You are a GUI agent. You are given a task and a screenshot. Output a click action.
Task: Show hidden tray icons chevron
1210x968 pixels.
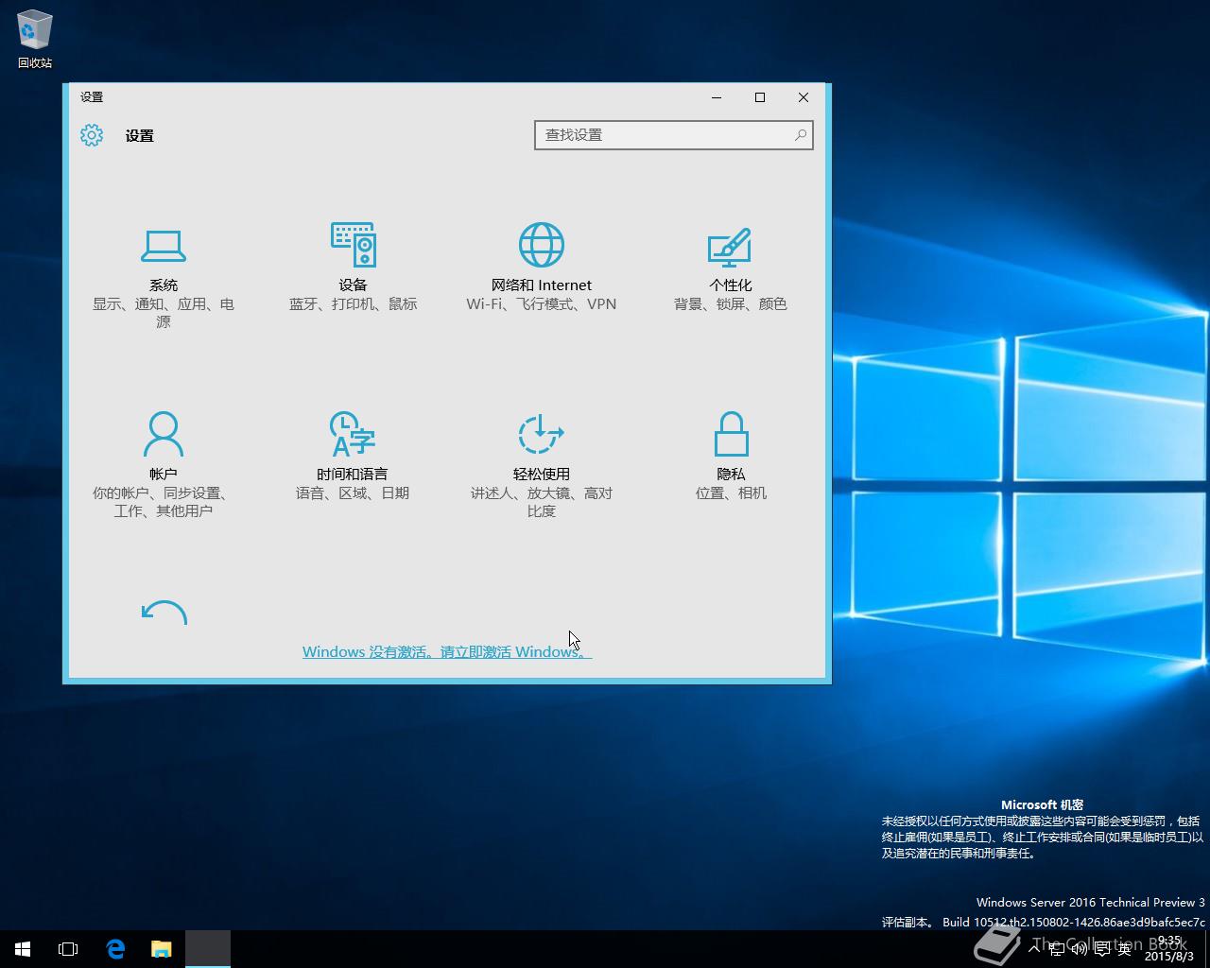(1034, 949)
